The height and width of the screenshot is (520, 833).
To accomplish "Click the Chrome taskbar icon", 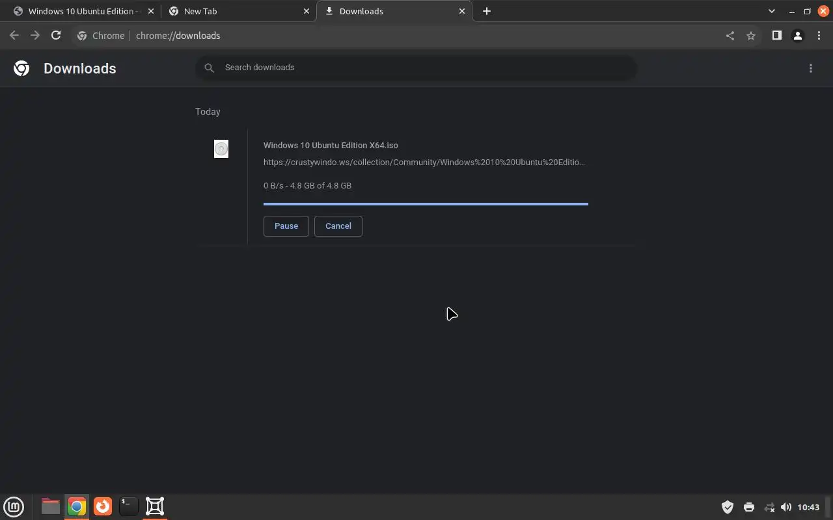I will [77, 506].
